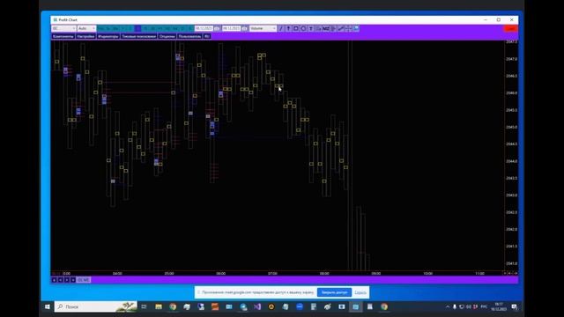Screen dimensions: 564x317
Task: Select the ellipse drawing tool
Action: pos(303,28)
